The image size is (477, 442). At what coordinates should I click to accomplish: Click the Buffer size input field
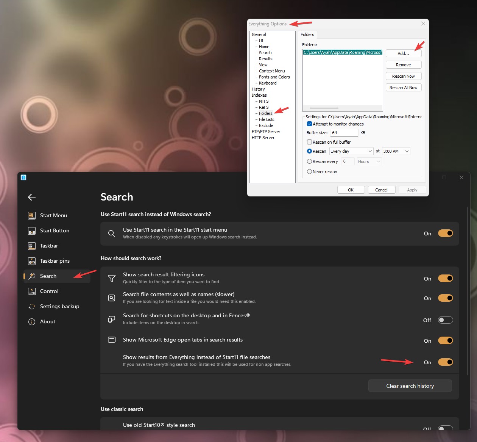344,133
